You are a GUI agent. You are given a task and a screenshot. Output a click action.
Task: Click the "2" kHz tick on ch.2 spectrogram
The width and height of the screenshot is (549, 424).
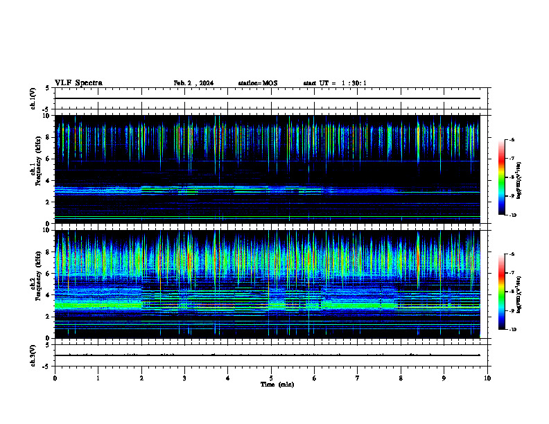point(49,317)
